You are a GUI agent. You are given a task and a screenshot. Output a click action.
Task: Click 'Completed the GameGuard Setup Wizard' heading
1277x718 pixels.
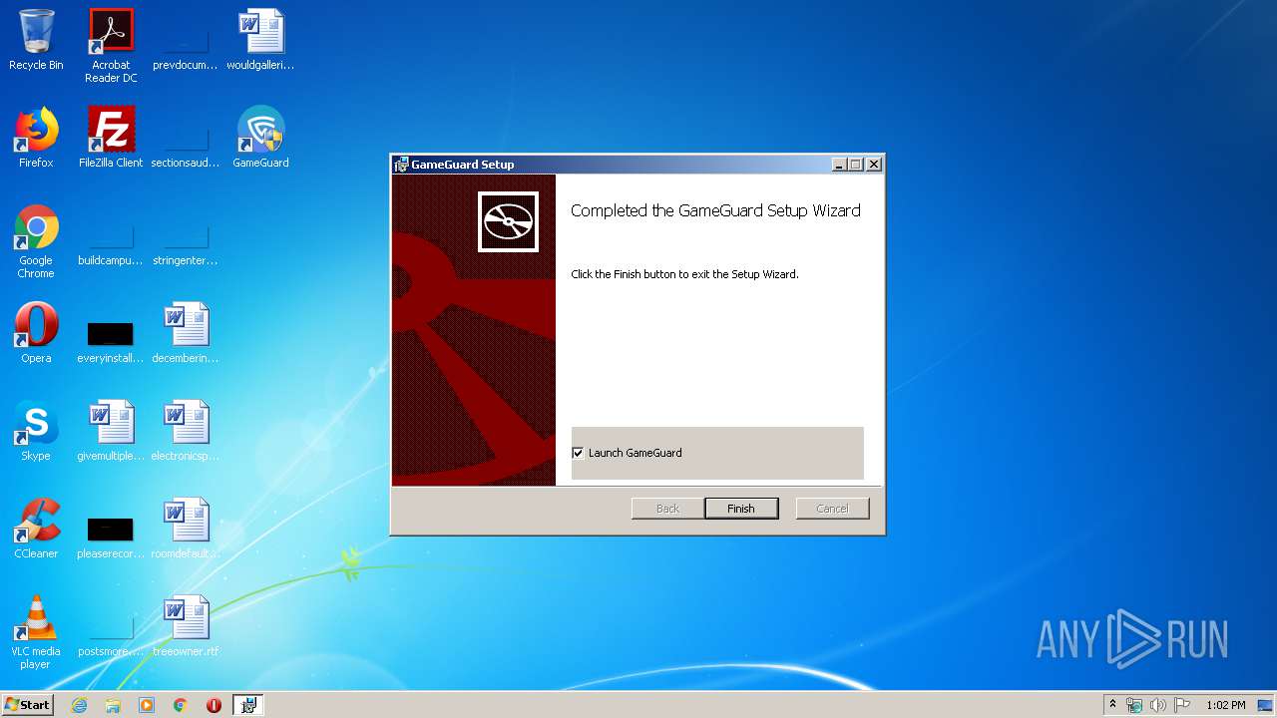click(715, 210)
